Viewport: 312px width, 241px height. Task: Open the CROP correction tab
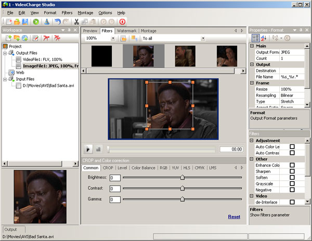tap(108, 168)
